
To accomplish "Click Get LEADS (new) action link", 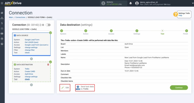I will [32, 42].
